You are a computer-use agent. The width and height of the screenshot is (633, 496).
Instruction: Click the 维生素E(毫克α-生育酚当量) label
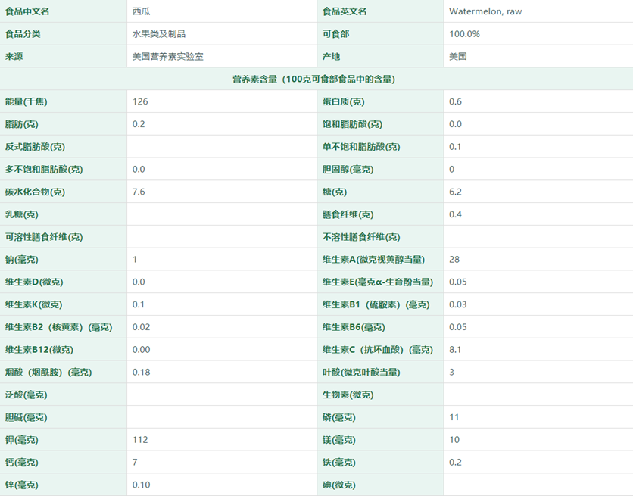(378, 282)
